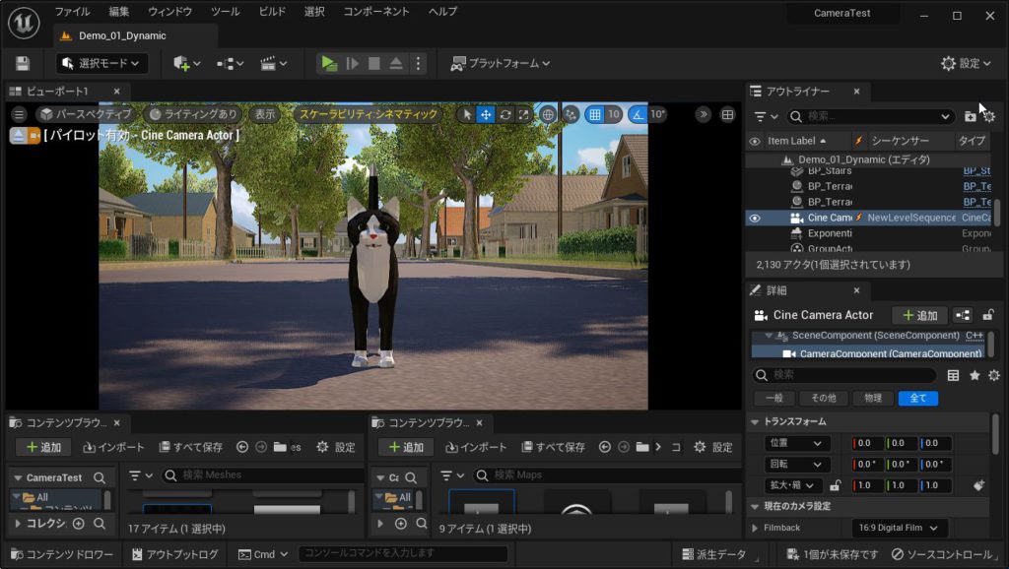This screenshot has width=1009, height=569.
Task: Open the ビルド menu
Action: pos(272,12)
